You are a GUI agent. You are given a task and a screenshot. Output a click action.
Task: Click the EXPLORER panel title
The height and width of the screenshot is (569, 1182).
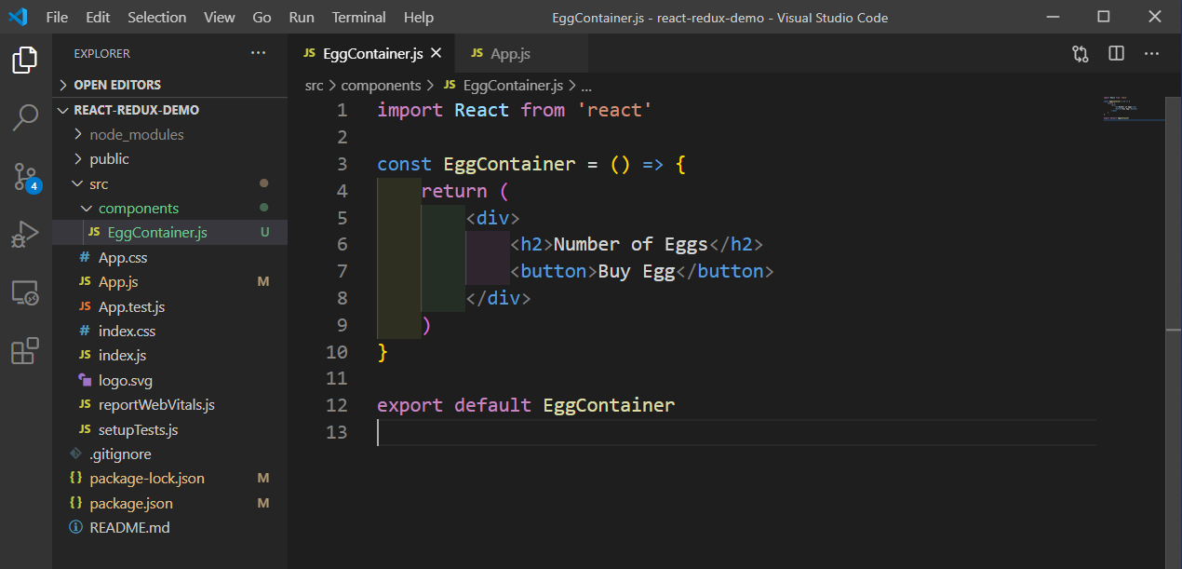pos(101,54)
